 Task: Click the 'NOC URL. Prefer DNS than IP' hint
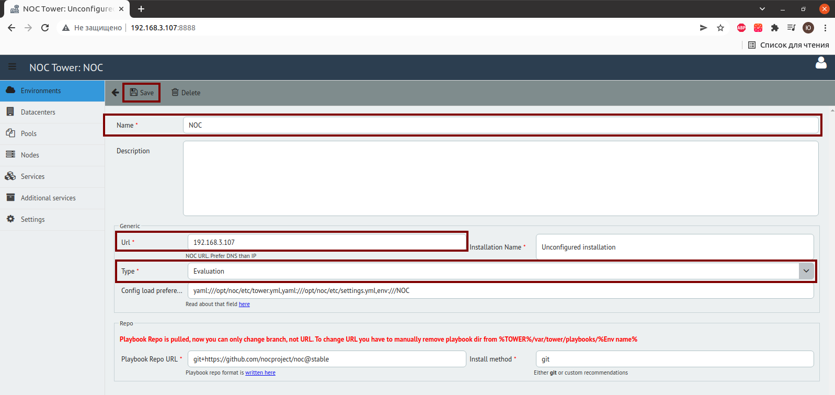221,256
